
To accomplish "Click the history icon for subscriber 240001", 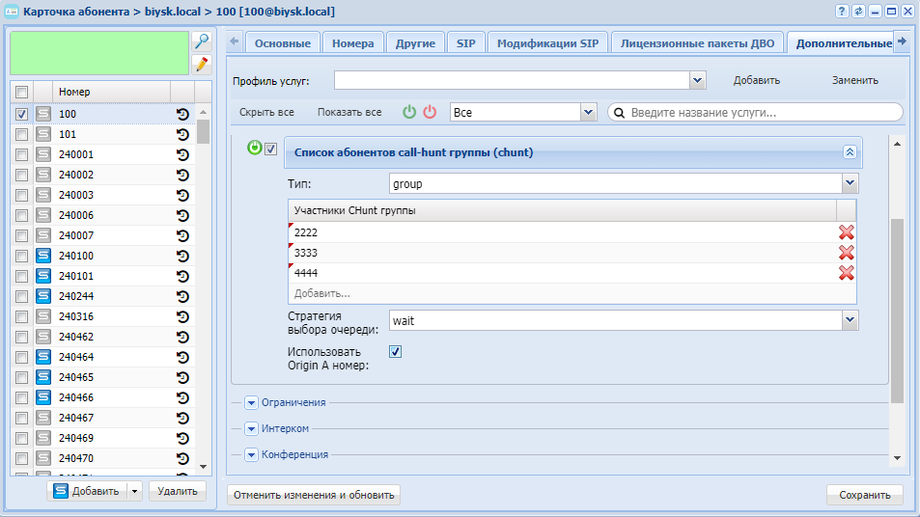I will pos(182,155).
